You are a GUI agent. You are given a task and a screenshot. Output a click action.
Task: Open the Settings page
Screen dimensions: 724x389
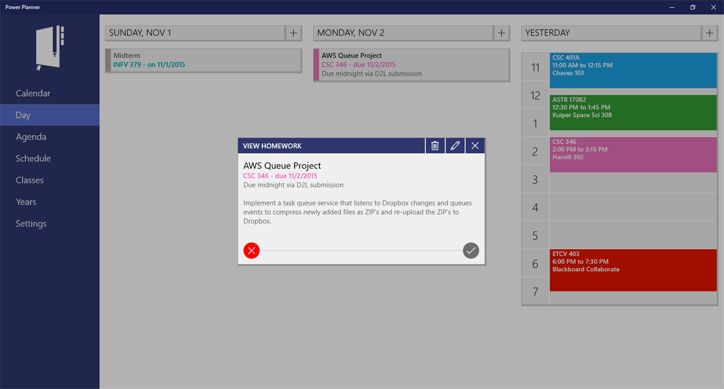(x=31, y=223)
